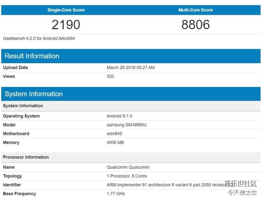Select the 2190 single-core score value

point(66,24)
